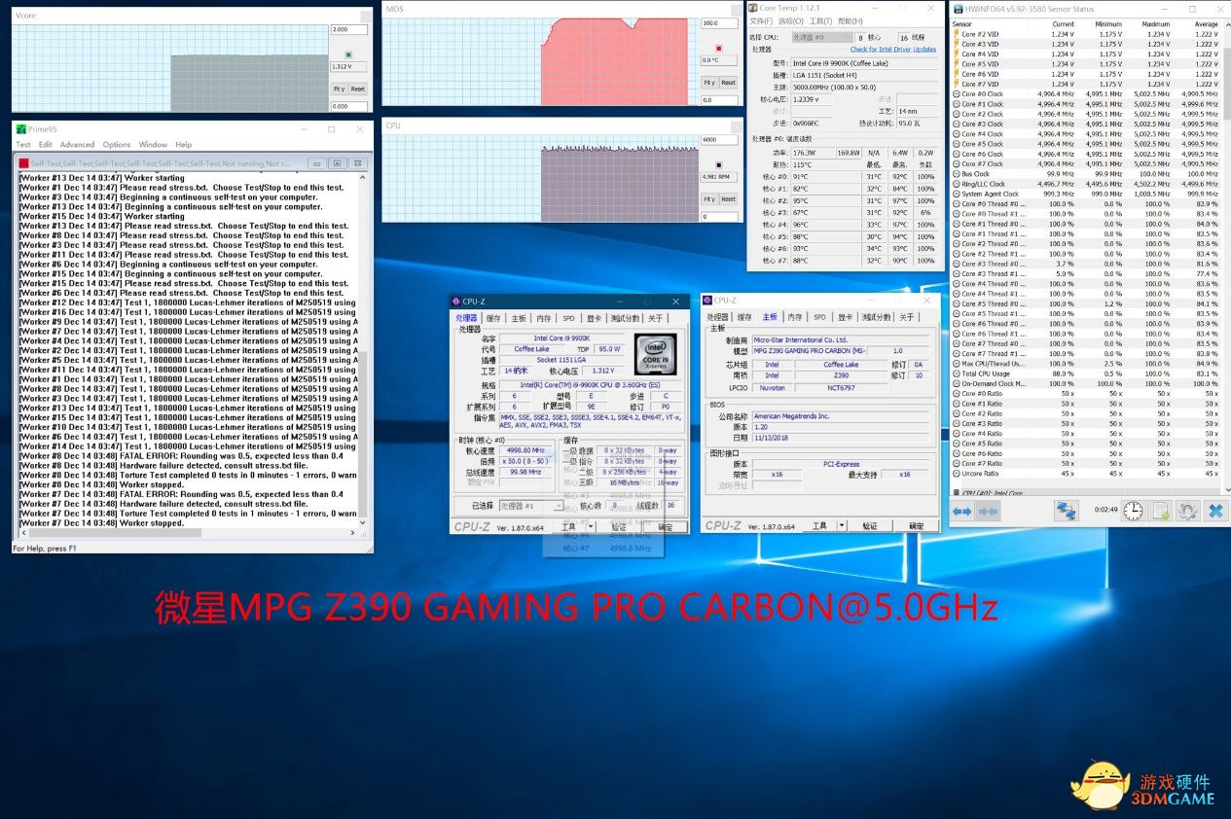This screenshot has height=819, width=1231.
Task: Start HWiNFO logging with the file-plus icon
Action: click(1160, 511)
